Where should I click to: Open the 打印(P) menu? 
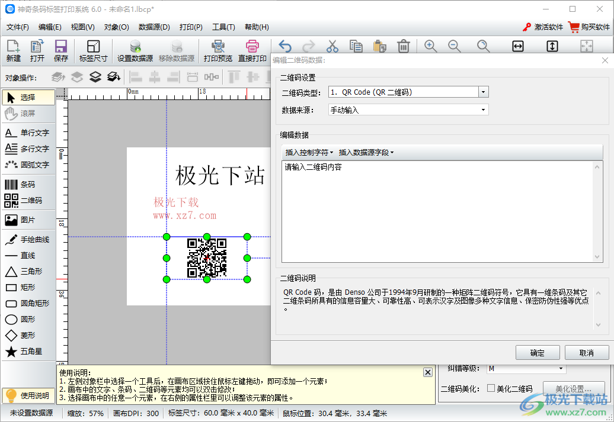click(x=191, y=27)
